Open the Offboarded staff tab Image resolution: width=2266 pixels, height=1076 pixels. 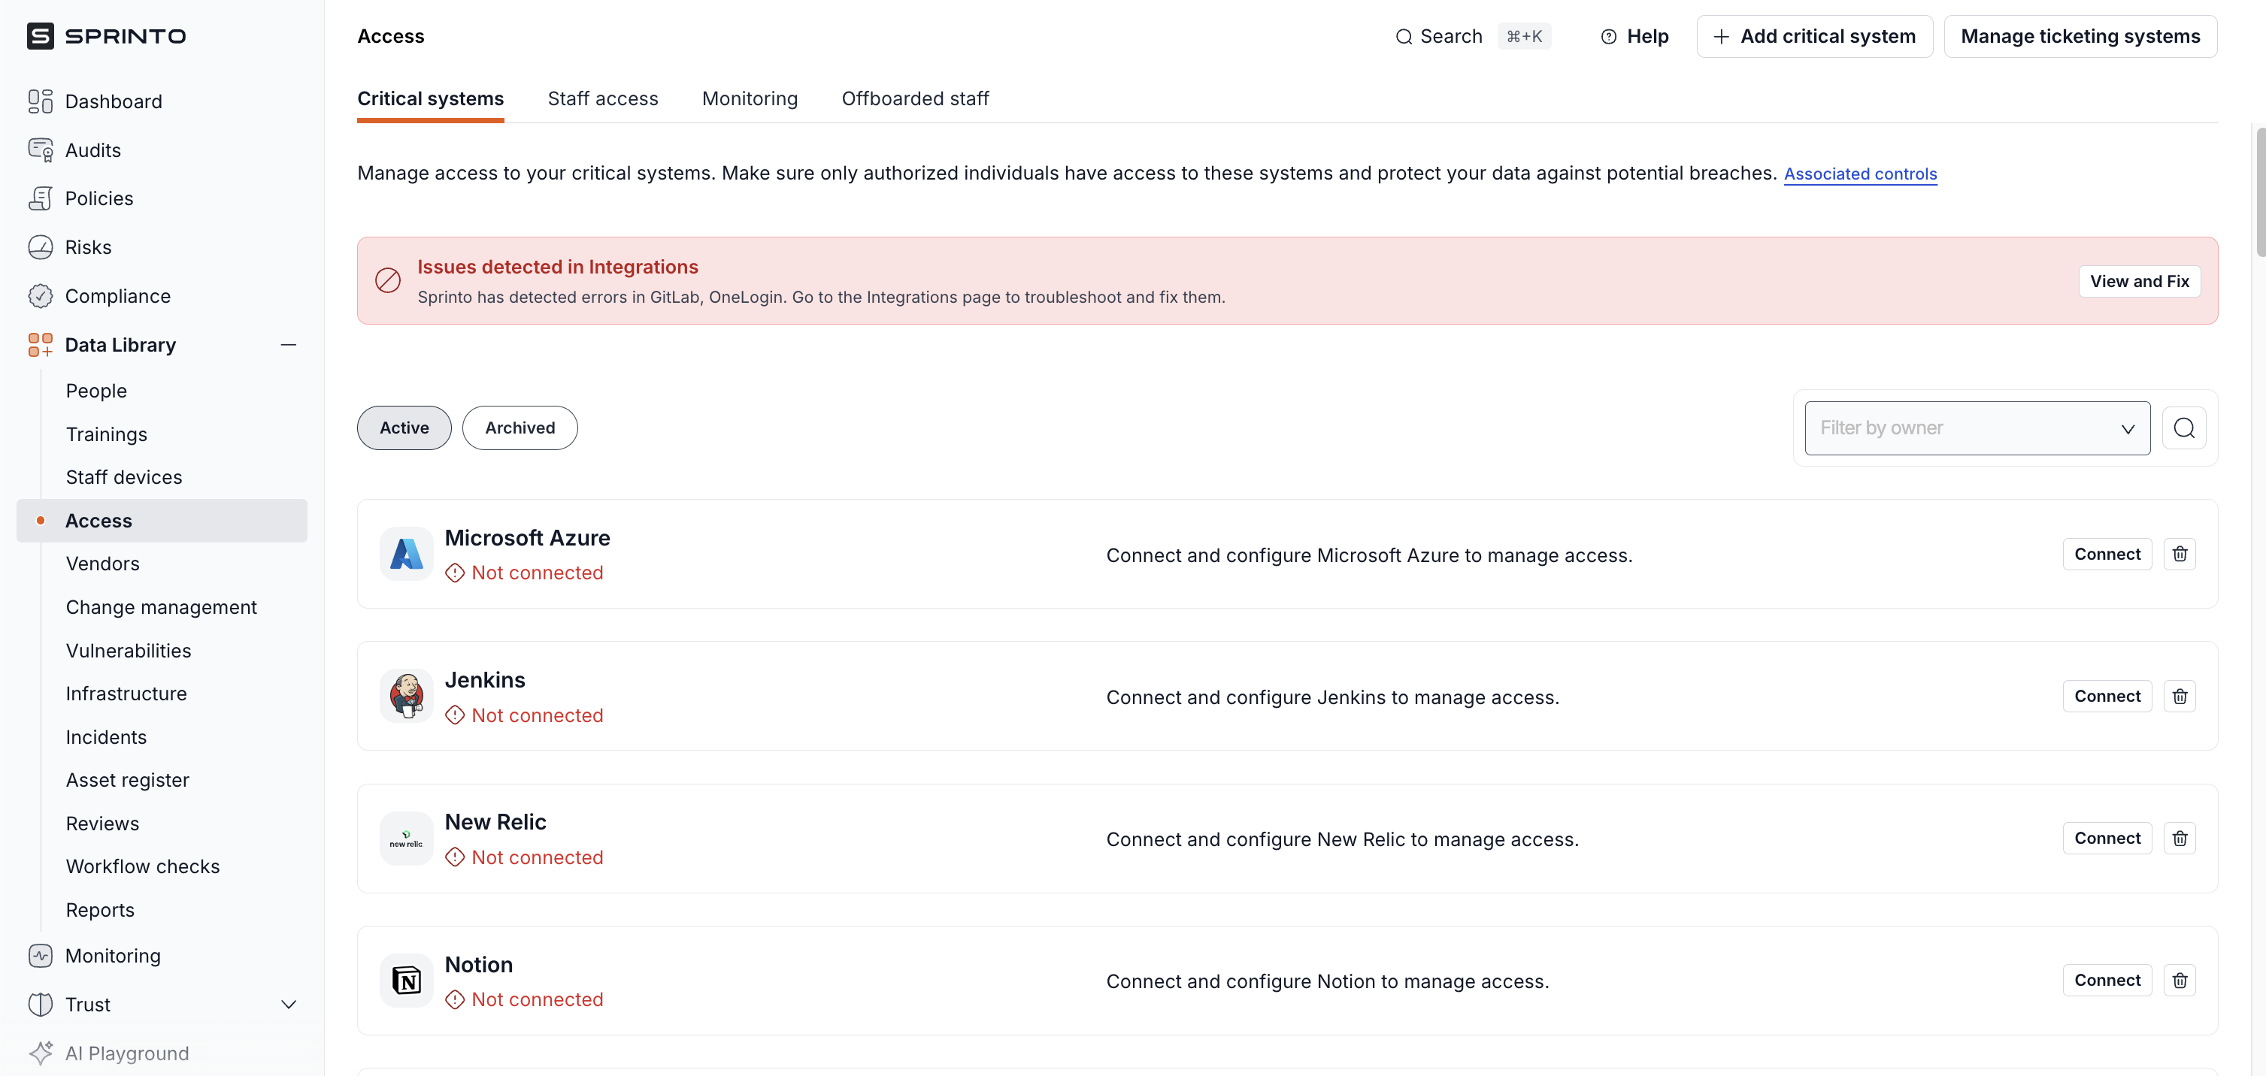(x=915, y=98)
